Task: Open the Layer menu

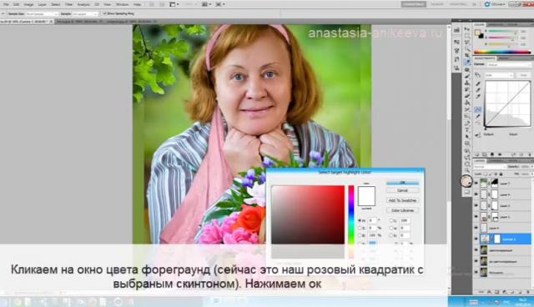Action: (x=43, y=4)
